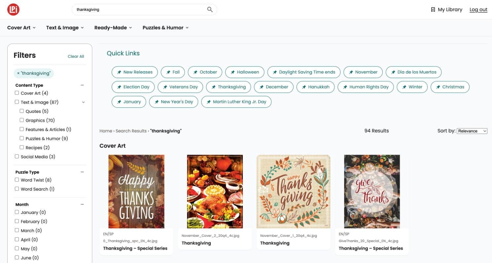Open the Ready-Made menu
Screen dimensions: 492x263
[113, 28]
